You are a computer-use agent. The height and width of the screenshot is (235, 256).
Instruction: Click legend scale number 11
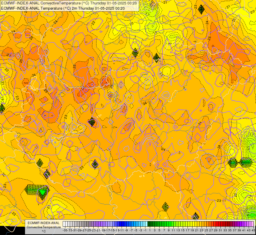173,230
